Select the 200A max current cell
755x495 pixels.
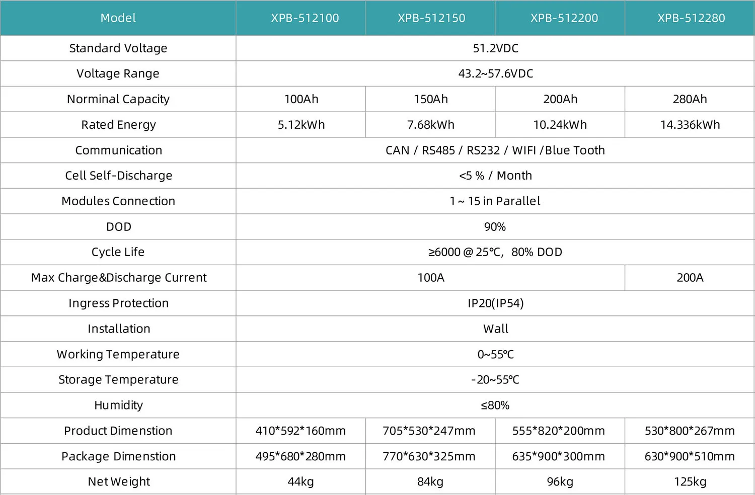[x=690, y=278]
